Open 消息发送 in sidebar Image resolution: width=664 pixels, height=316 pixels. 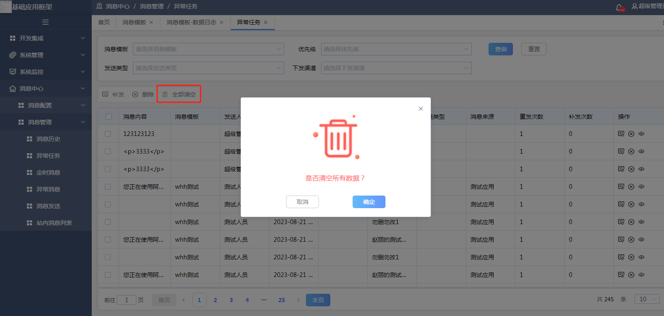(46, 206)
